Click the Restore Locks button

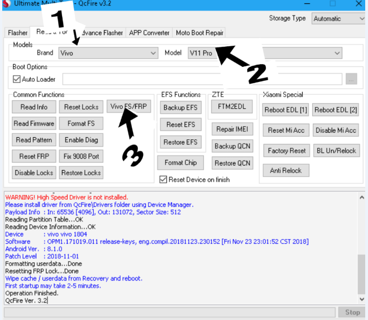[x=81, y=173]
